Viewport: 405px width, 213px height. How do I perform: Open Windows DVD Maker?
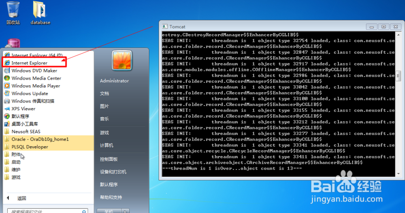(x=34, y=70)
